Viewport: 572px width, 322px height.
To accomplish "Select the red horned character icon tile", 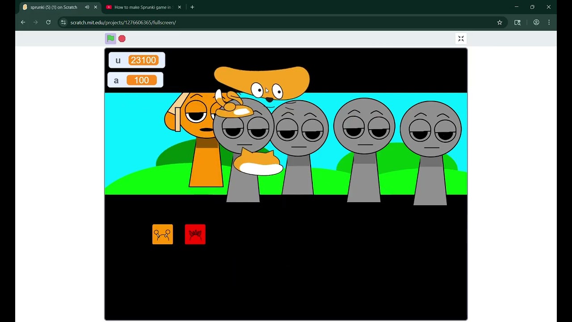I will coord(195,234).
